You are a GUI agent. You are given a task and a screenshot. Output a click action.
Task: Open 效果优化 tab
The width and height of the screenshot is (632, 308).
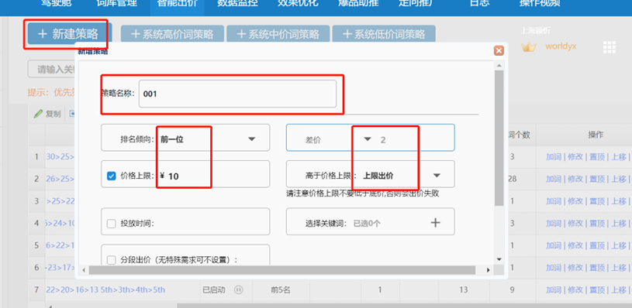click(x=298, y=3)
